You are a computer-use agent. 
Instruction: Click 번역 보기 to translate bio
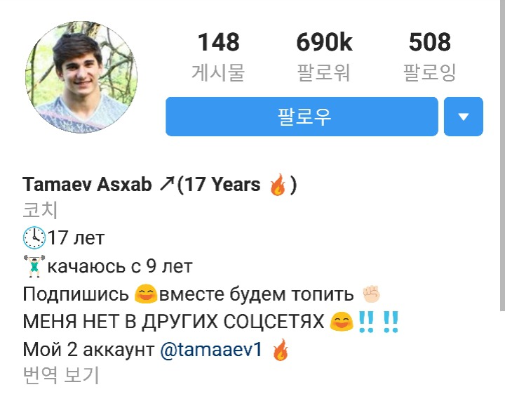pyautogui.click(x=60, y=375)
